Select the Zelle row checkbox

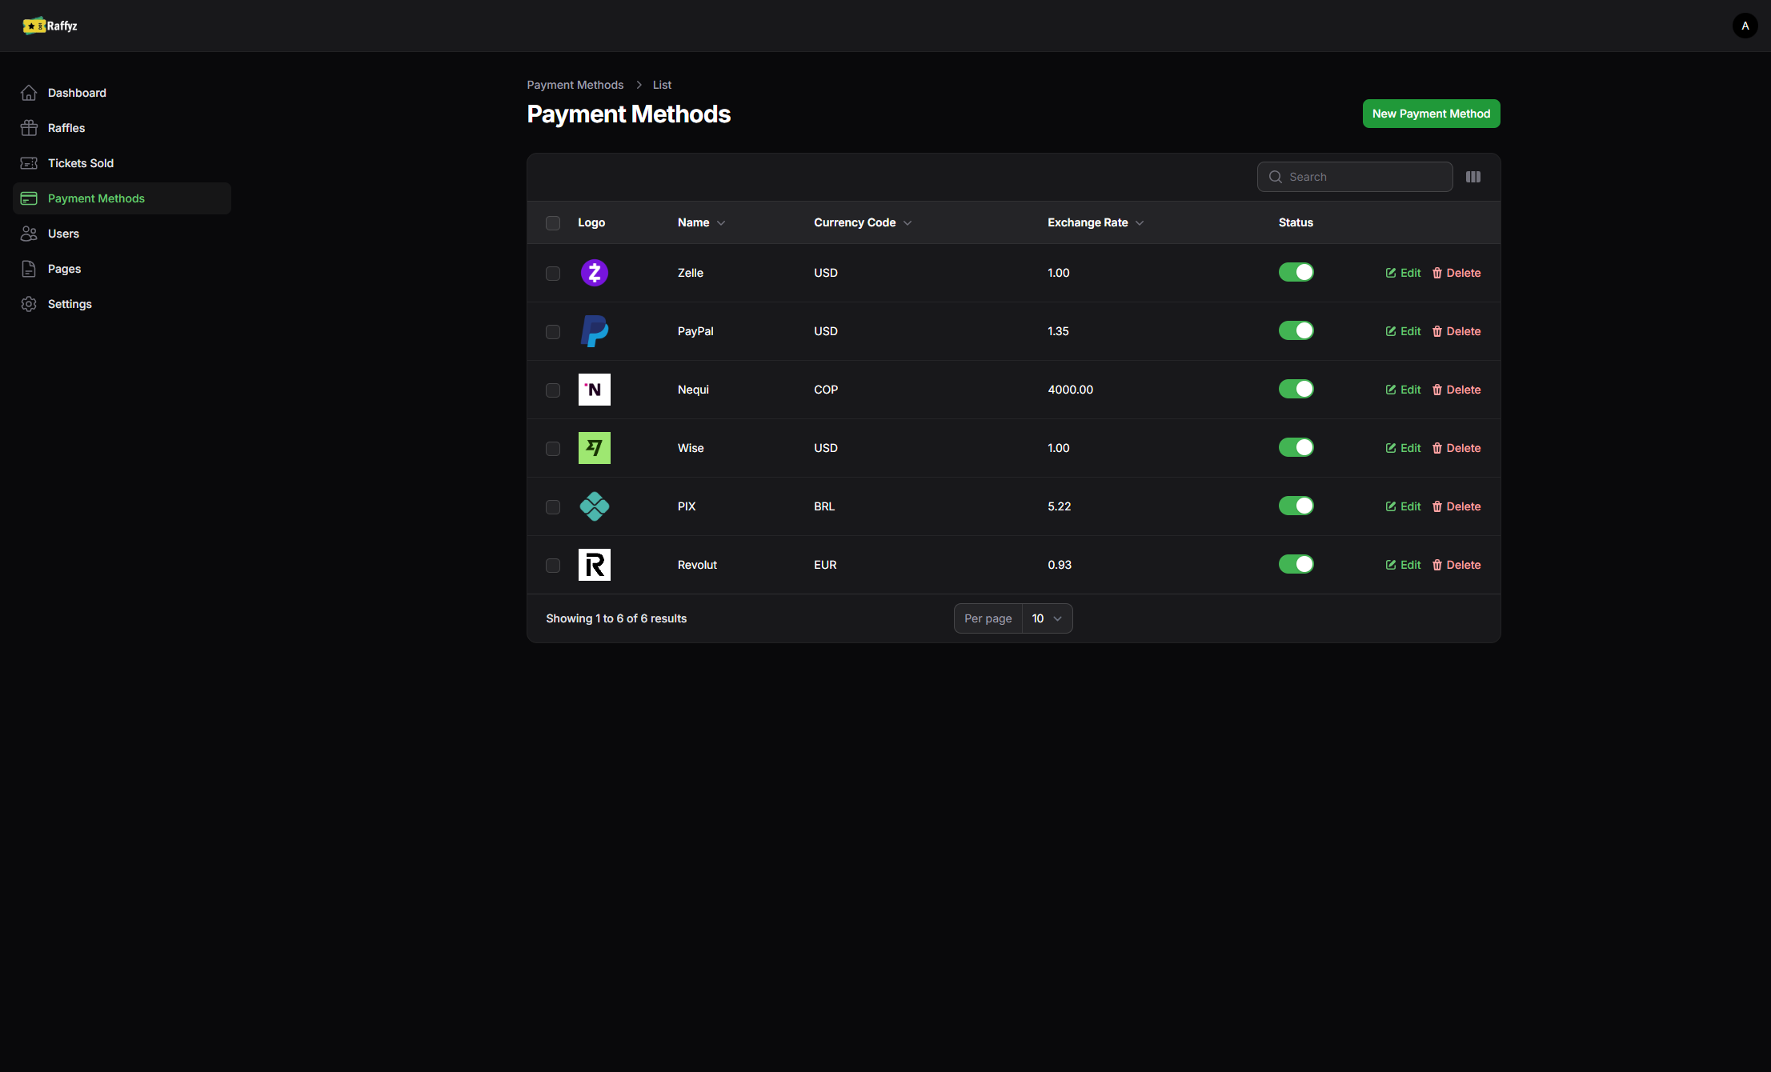(553, 274)
